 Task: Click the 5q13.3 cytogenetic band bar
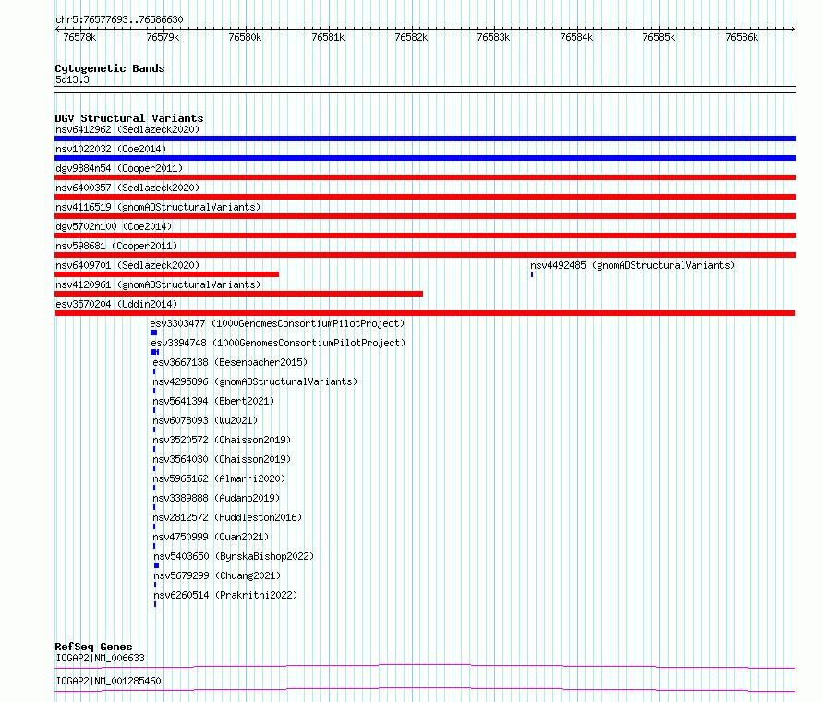425,90
